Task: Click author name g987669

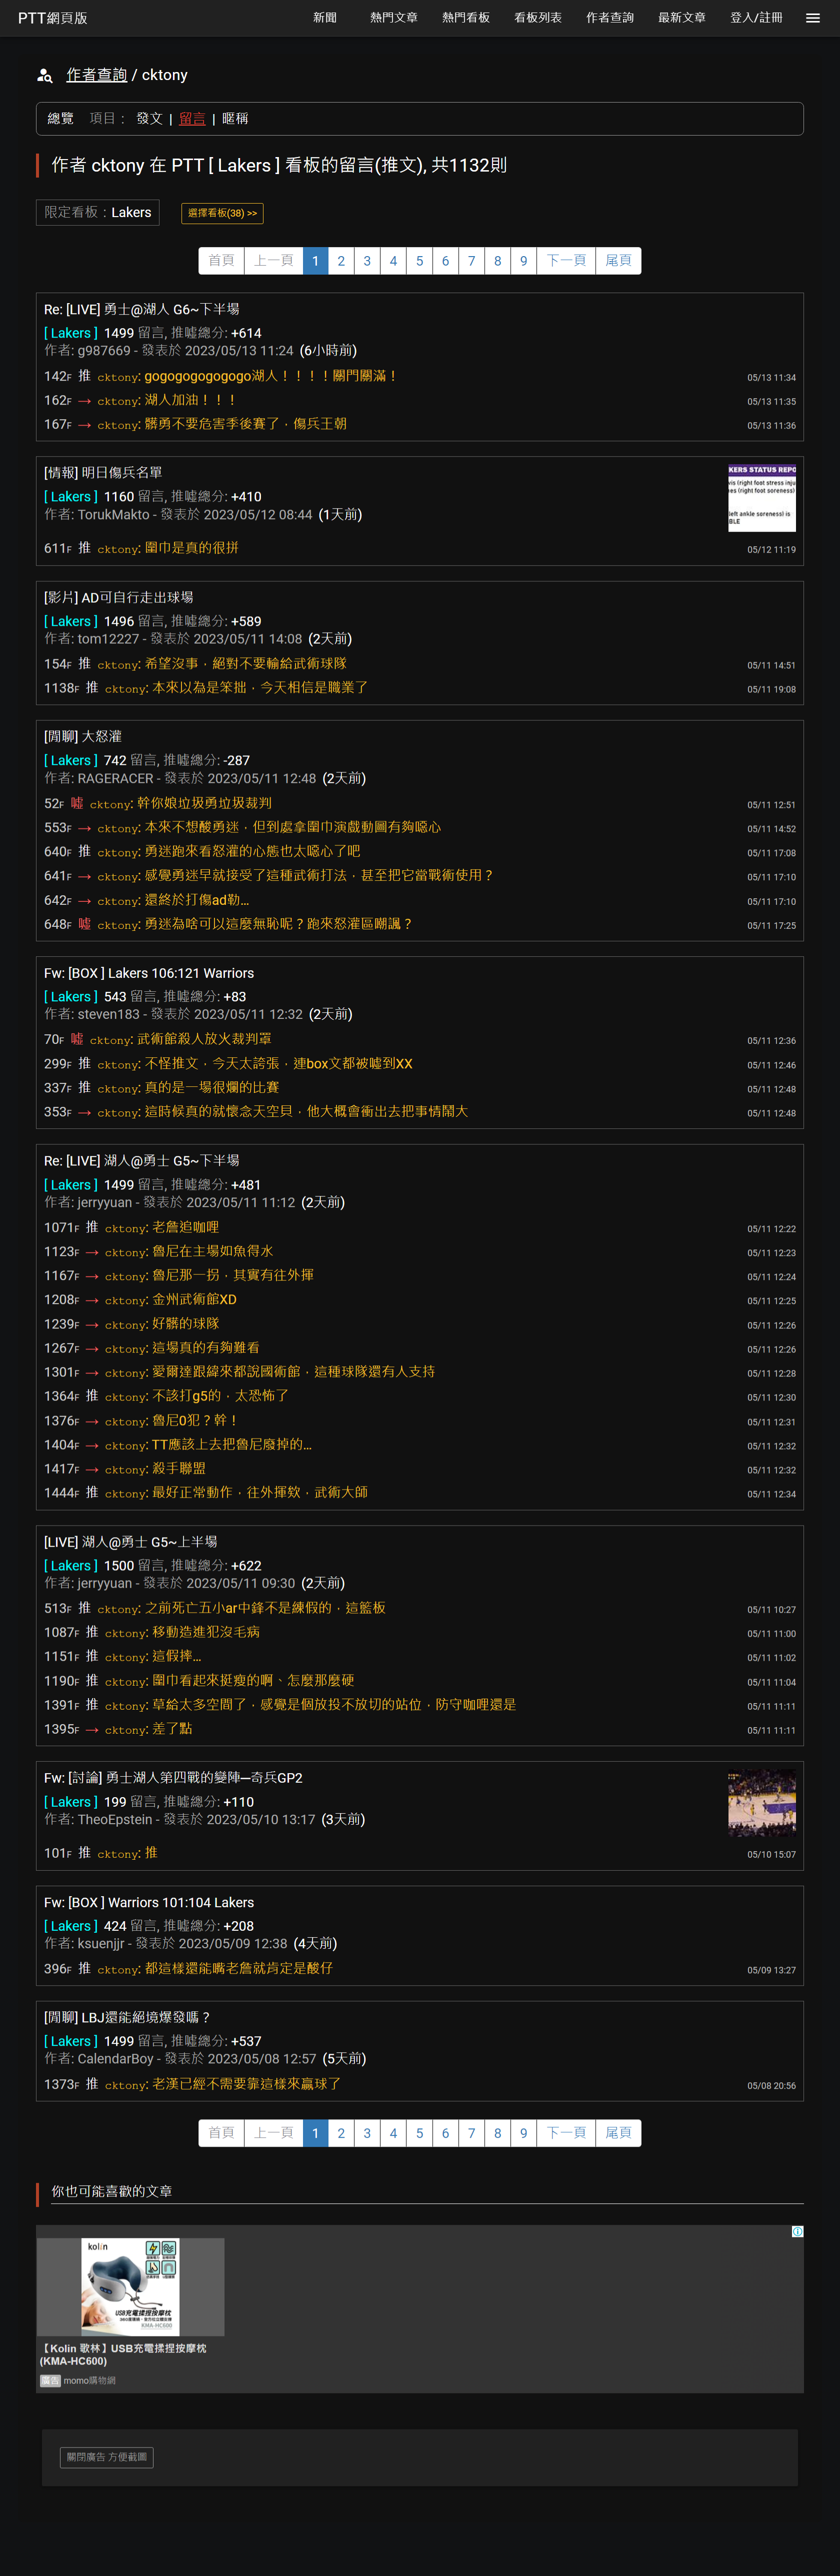Action: click(104, 351)
